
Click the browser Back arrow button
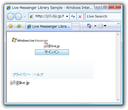pyautogui.click(x=10, y=16)
